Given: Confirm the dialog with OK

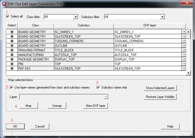Looking at the screenshot, I should [15, 126].
